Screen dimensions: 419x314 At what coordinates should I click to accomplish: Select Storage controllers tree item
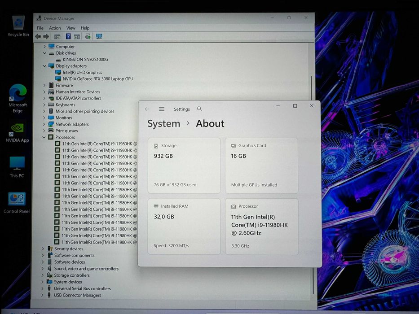point(71,275)
